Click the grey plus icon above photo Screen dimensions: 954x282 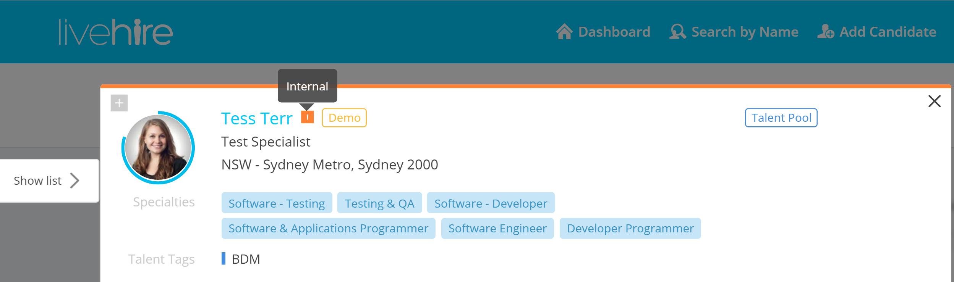click(x=119, y=103)
